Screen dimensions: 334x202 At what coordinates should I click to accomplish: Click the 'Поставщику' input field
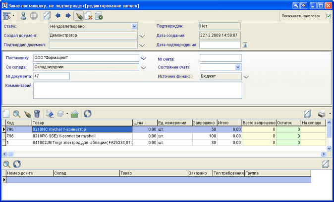coord(86,58)
